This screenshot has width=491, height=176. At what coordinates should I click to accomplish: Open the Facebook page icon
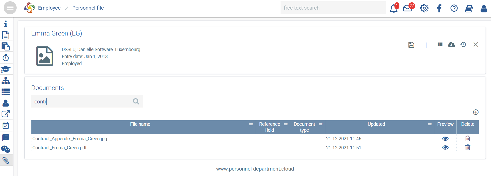click(x=439, y=8)
